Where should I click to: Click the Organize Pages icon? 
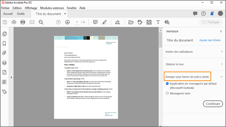pos(149,22)
